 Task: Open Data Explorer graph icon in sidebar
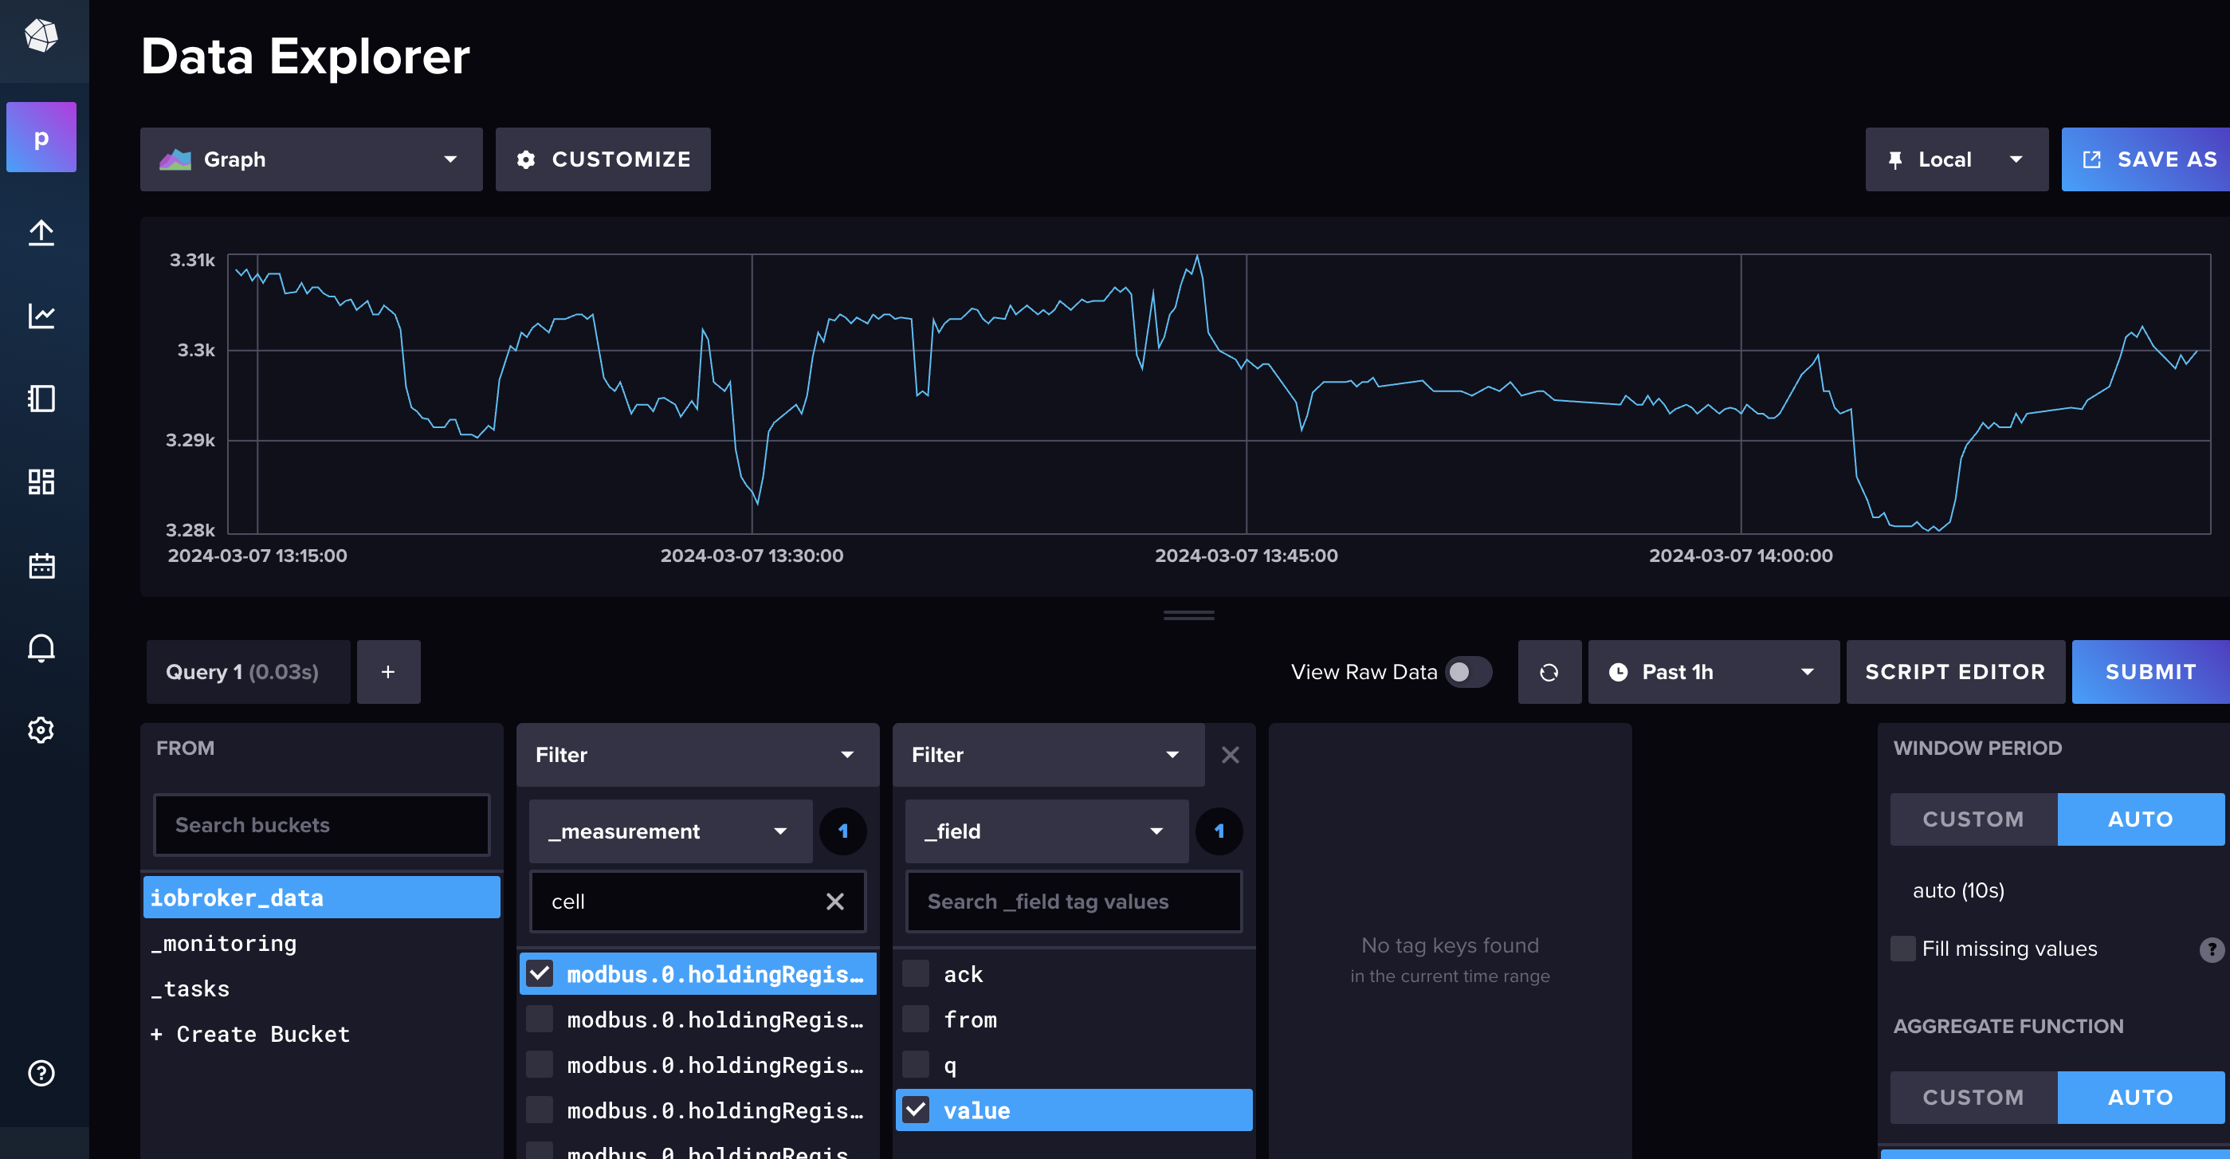(41, 315)
